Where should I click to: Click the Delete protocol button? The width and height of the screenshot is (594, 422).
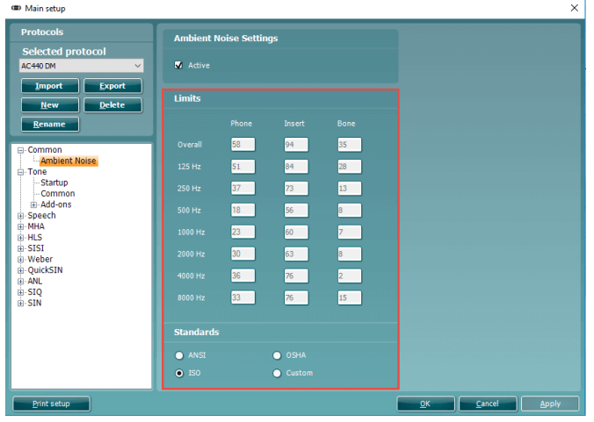click(112, 104)
